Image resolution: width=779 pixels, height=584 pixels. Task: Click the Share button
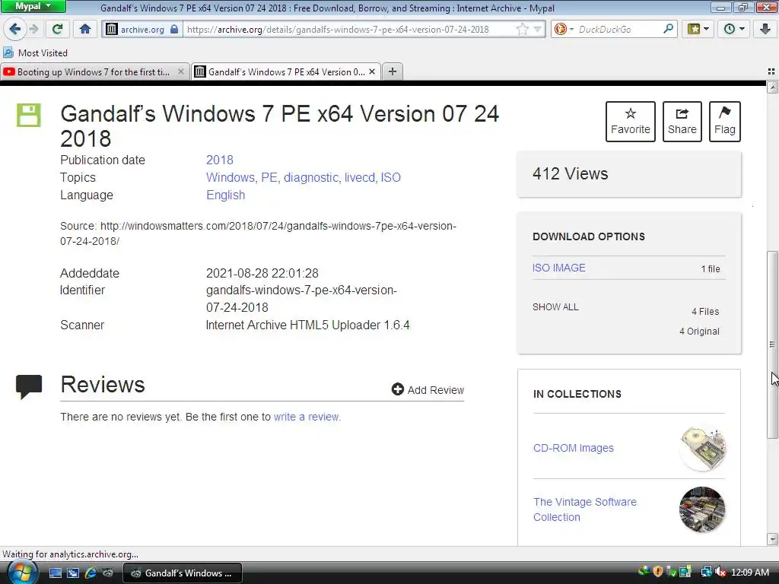tap(682, 122)
